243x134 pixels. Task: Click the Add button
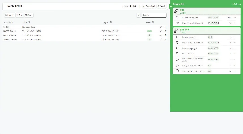coord(20,15)
